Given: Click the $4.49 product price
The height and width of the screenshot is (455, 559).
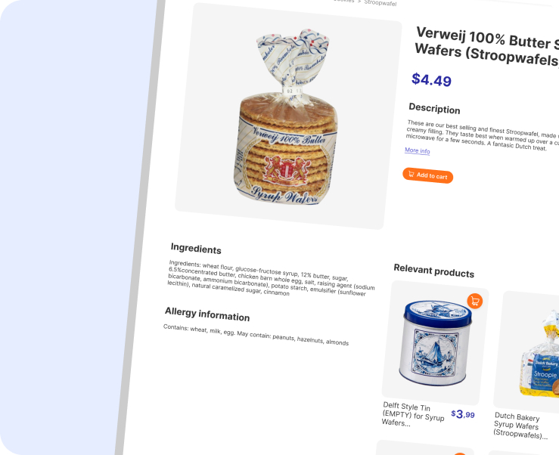Looking at the screenshot, I should coord(431,80).
